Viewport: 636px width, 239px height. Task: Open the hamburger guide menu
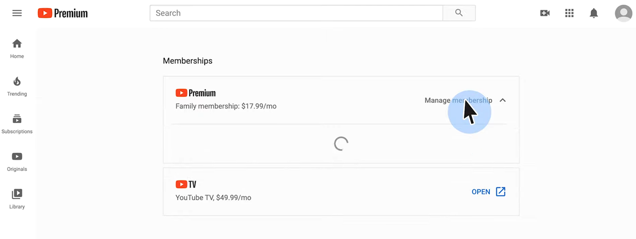[x=17, y=13]
